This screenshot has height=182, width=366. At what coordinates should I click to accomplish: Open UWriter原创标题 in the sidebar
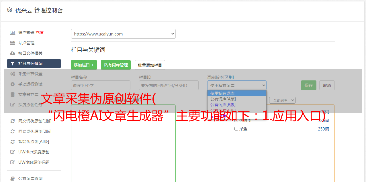coord(34,162)
